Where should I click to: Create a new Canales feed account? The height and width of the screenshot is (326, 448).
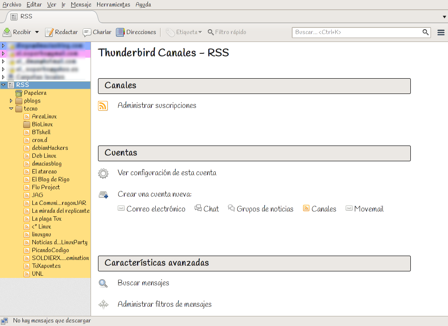tap(319, 209)
